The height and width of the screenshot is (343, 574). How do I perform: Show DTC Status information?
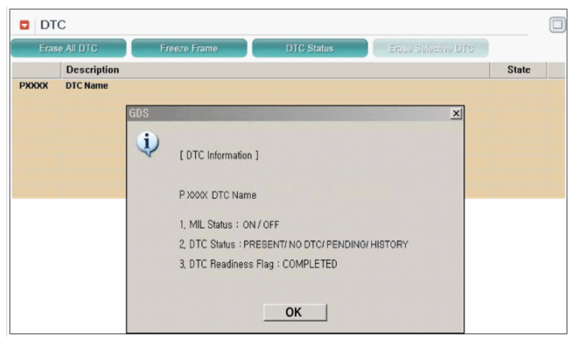pos(309,48)
